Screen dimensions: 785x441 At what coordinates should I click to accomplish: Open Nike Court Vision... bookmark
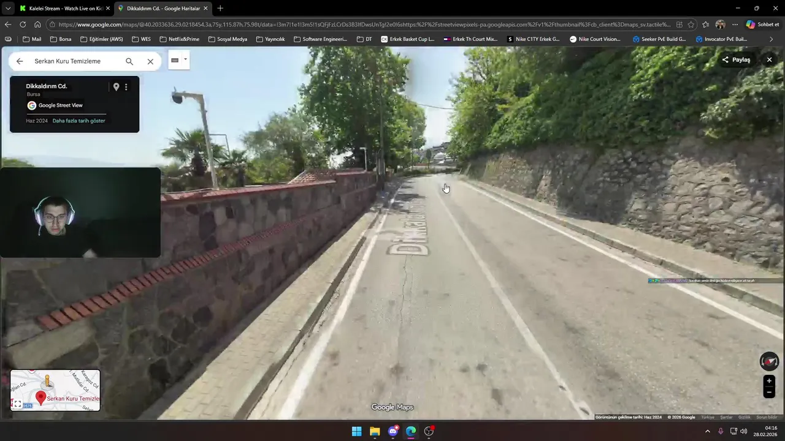(x=595, y=39)
